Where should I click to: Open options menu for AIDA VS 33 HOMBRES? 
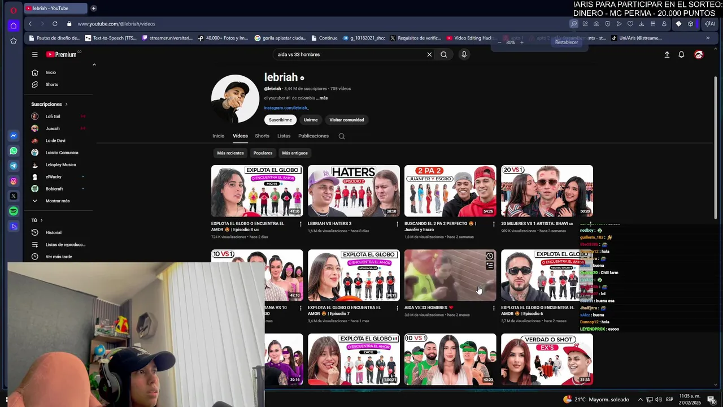point(494,309)
